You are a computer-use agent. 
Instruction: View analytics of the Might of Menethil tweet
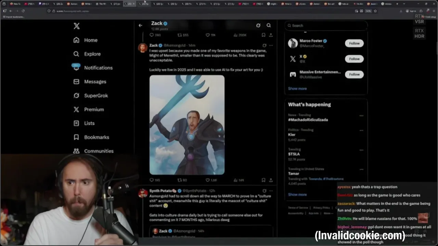tap(236, 180)
